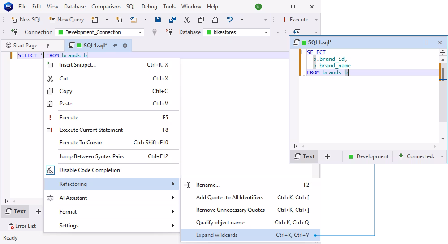Pin the Start Page tab
448x244 pixels.
[x=48, y=45]
